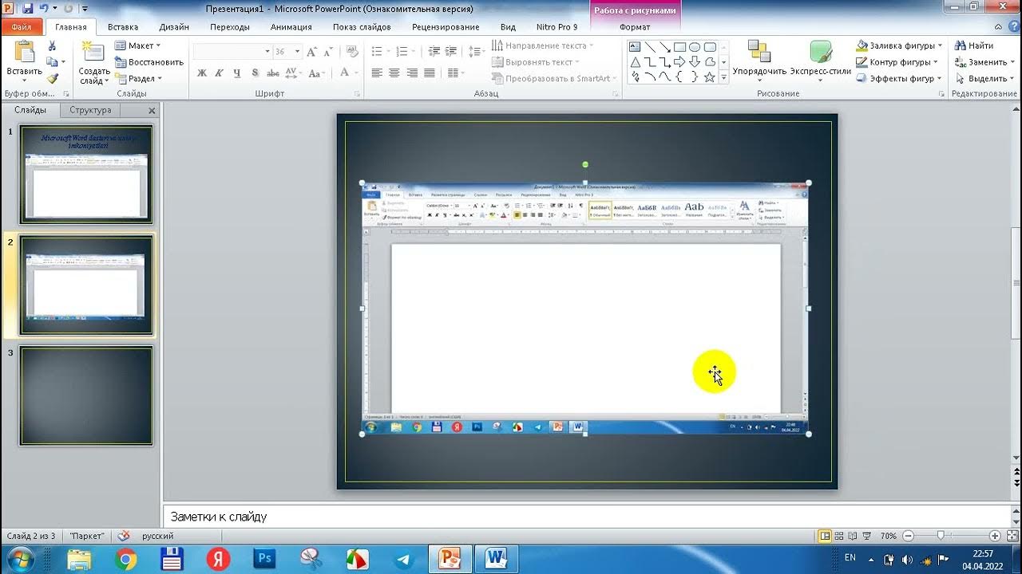Toggle strikethrough abc formatting
1022x574 pixels.
pyautogui.click(x=273, y=73)
